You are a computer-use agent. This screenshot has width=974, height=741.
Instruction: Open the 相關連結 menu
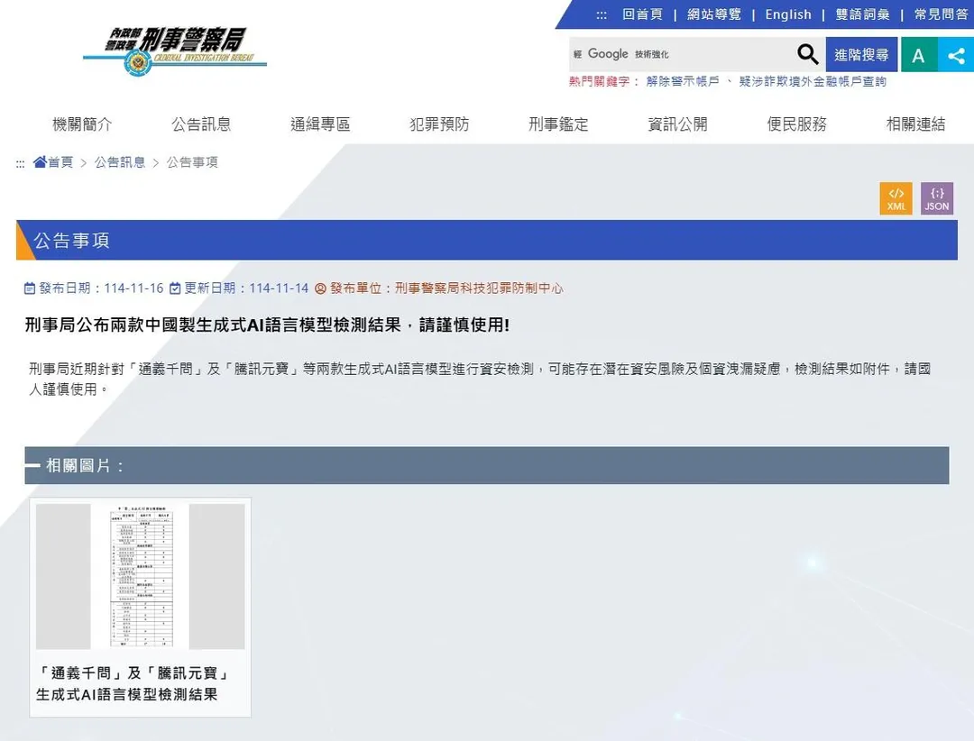point(916,124)
